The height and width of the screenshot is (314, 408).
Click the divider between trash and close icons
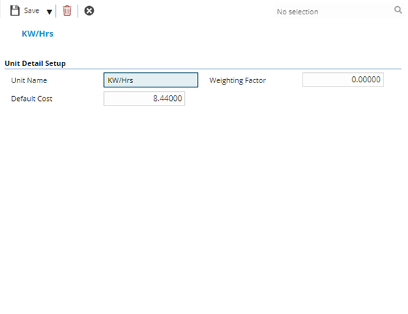coord(78,11)
